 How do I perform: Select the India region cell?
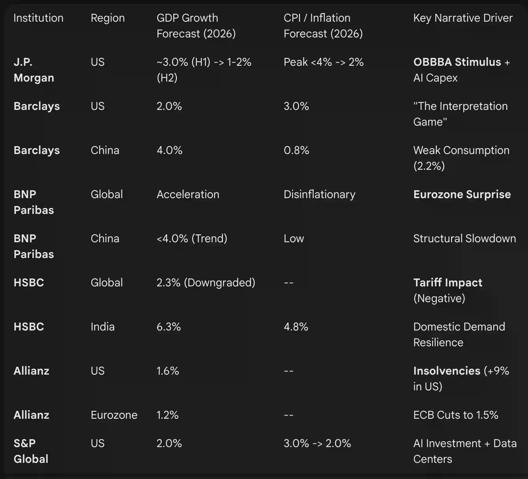(103, 327)
